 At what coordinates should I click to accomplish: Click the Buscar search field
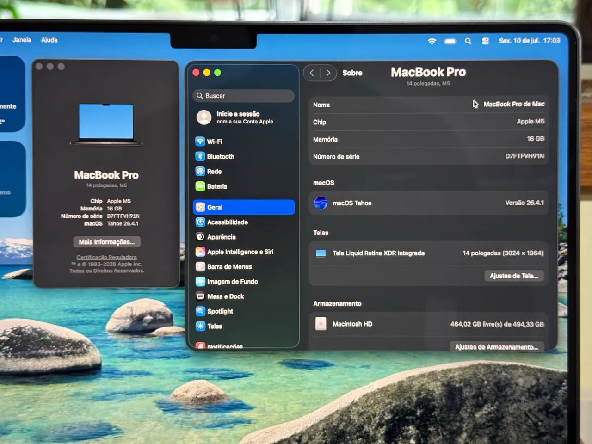click(x=244, y=96)
